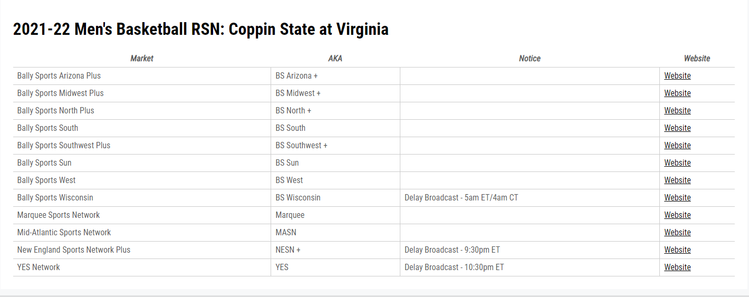Image resolution: width=749 pixels, height=297 pixels.
Task: Click the Notice column header
Action: point(530,59)
